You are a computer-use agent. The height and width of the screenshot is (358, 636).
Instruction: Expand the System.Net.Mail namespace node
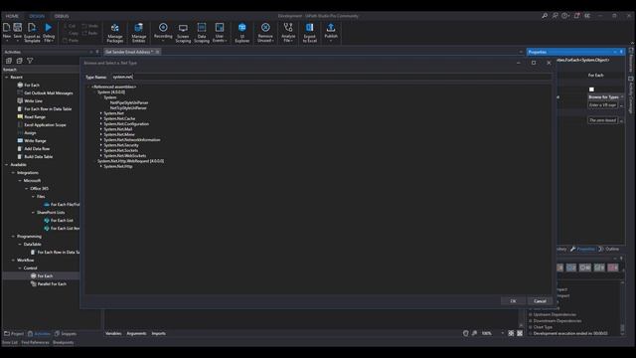click(101, 129)
